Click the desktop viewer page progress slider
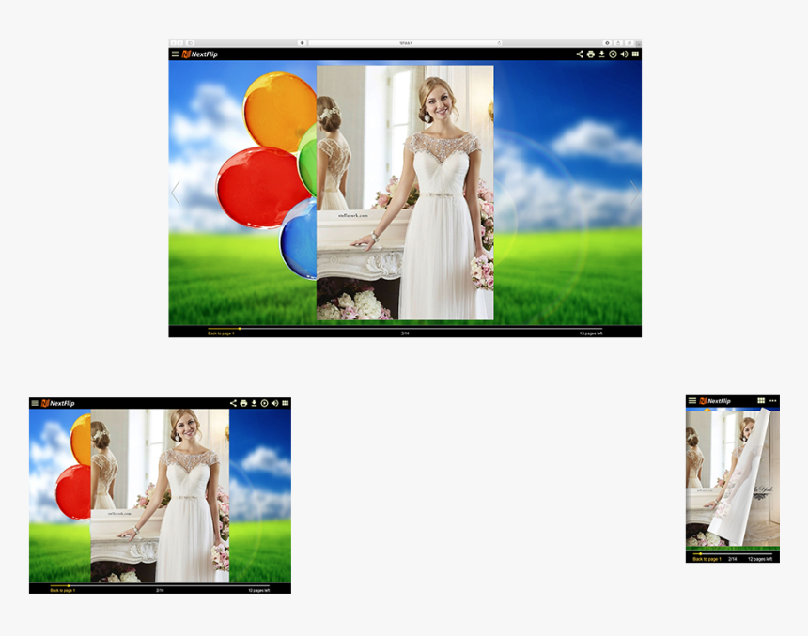Image resolution: width=808 pixels, height=636 pixels. (x=404, y=329)
